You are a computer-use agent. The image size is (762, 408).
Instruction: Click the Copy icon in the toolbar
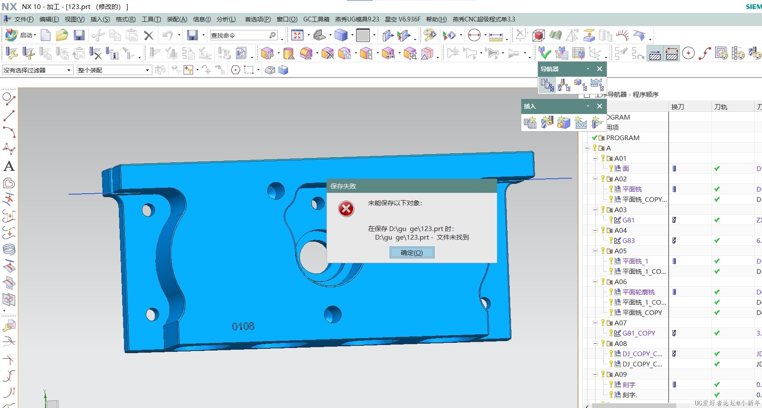click(x=115, y=35)
